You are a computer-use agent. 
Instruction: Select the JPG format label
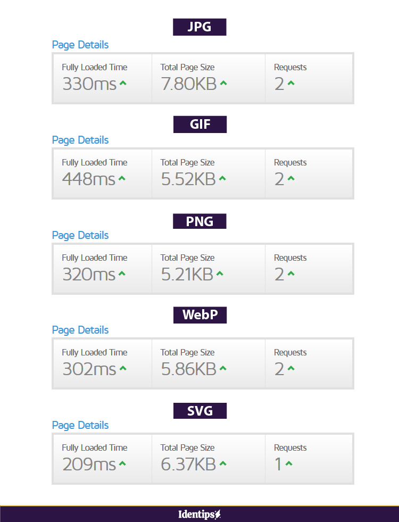[x=199, y=27]
